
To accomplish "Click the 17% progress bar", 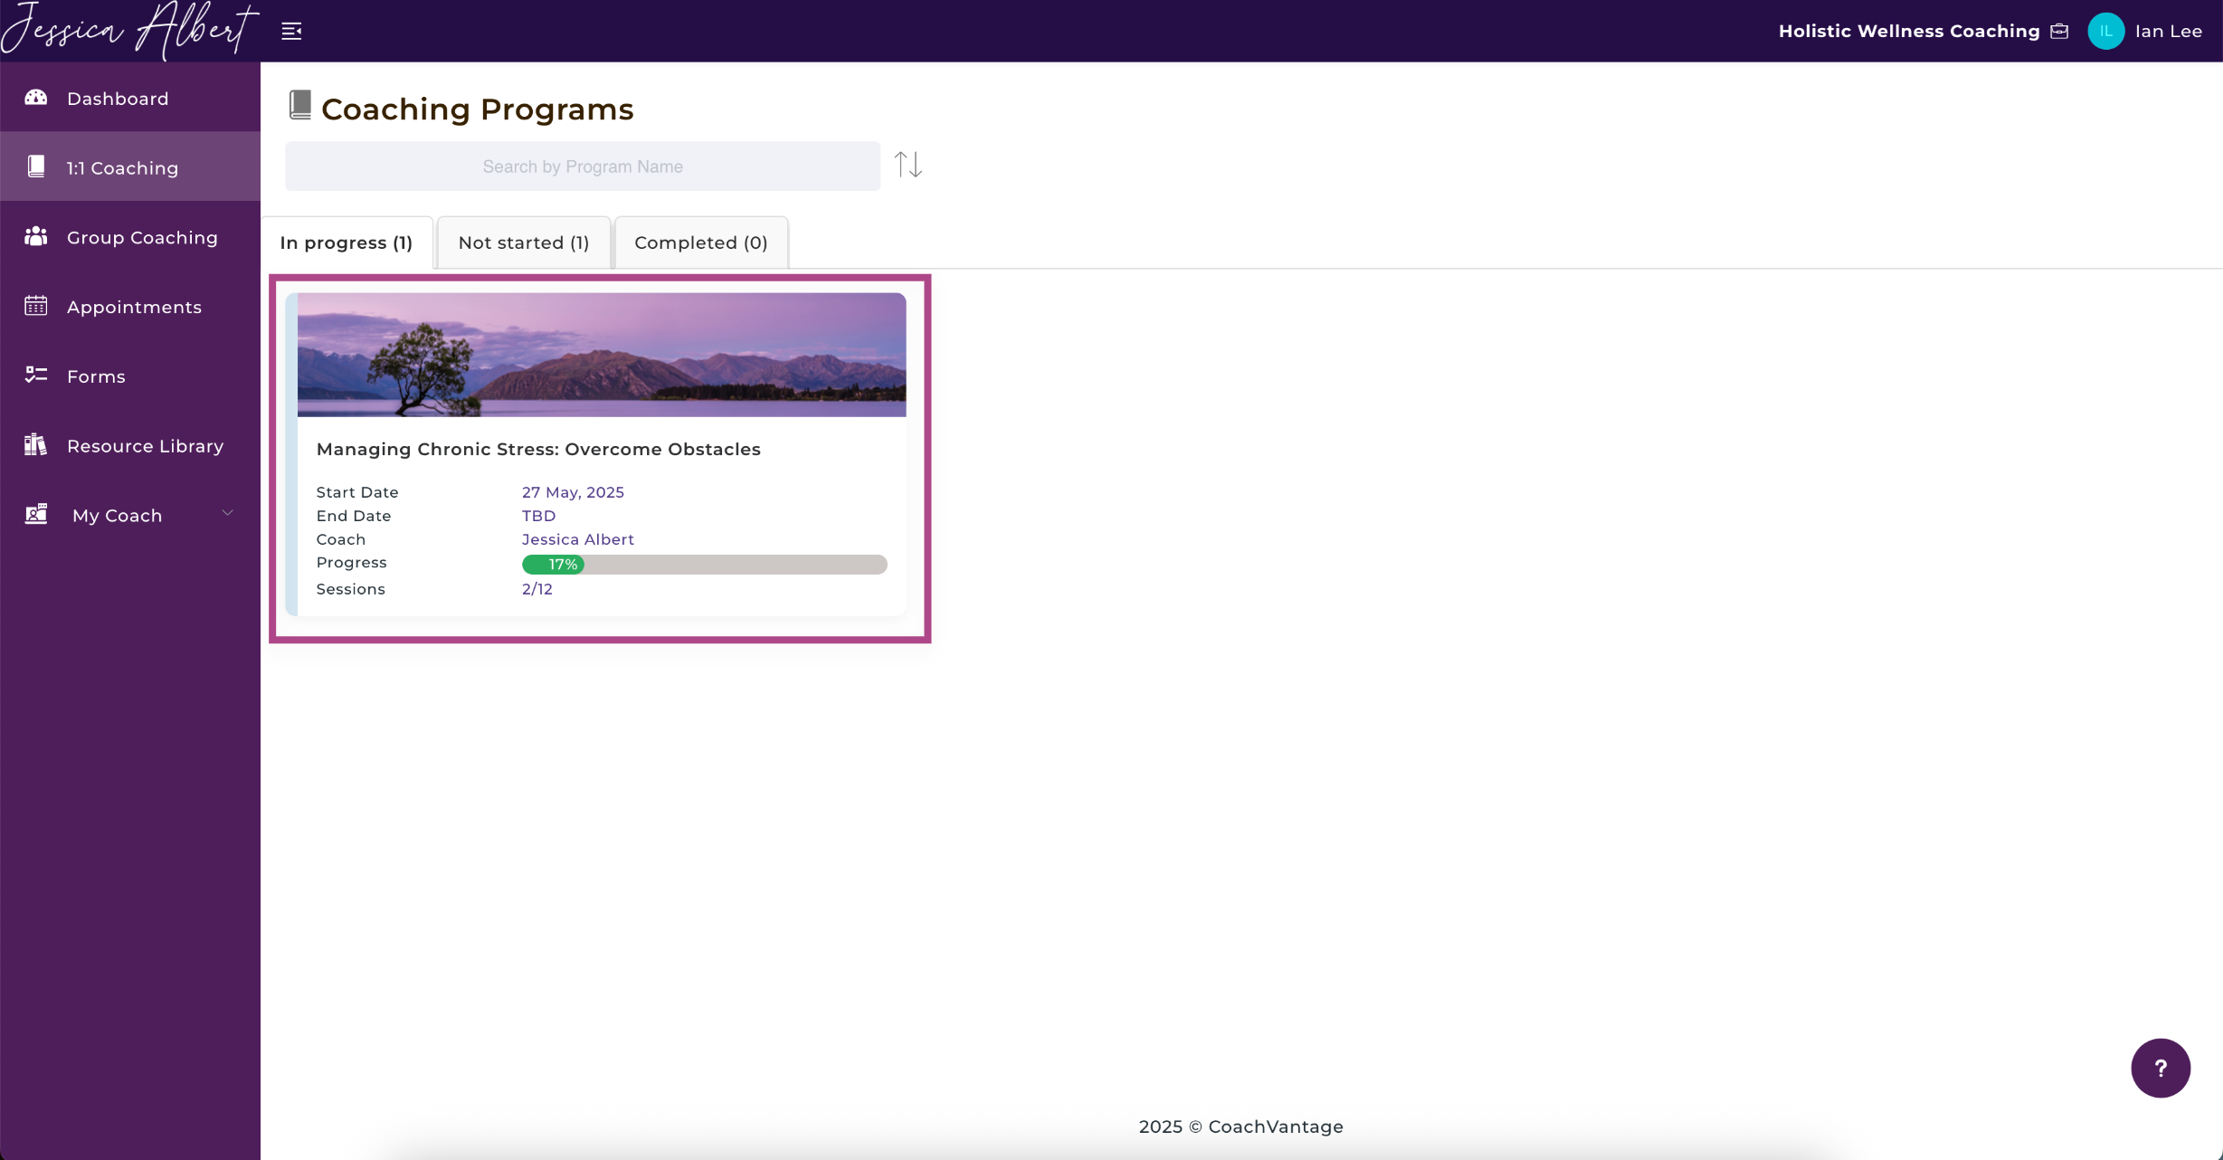I will pyautogui.click(x=704, y=565).
